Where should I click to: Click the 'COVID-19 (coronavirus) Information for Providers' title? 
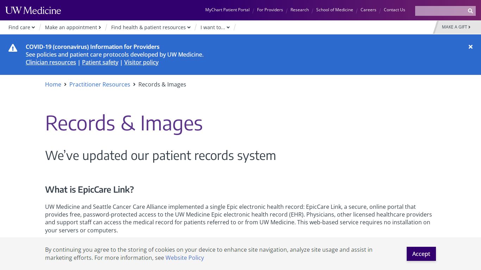(x=93, y=47)
